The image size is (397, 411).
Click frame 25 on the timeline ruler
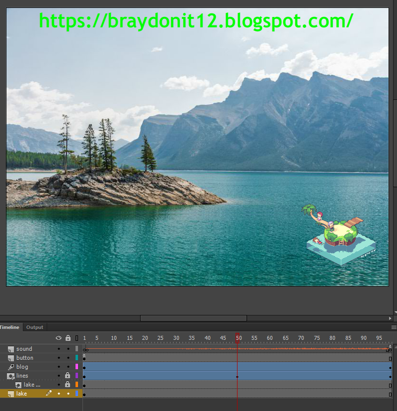pos(160,338)
